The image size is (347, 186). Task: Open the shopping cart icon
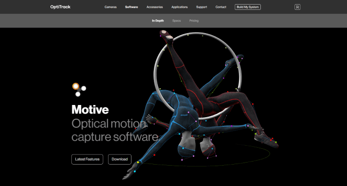298,7
